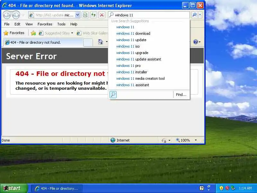The image size is (257, 193).
Task: Click the browser Forward arrow button
Action: tap(16, 15)
